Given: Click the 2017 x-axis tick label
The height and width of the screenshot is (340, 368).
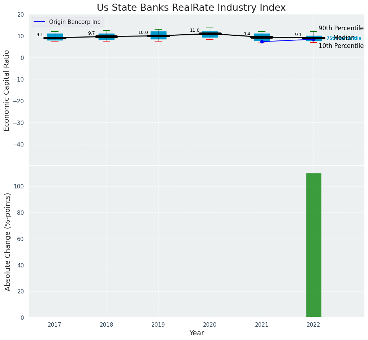Looking at the screenshot, I should (55, 325).
